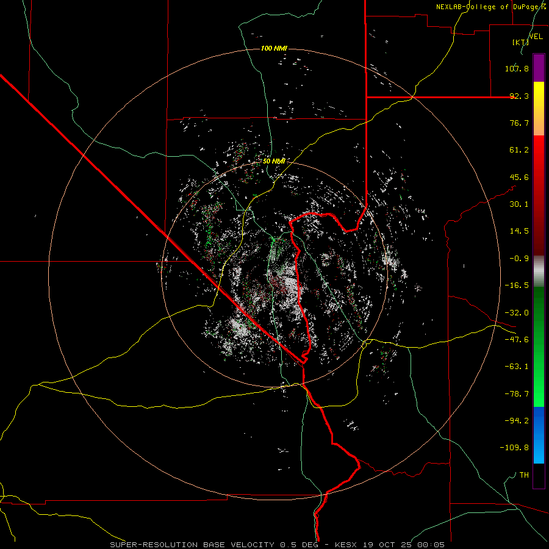Pick the yellow-orange segment of velocity color bar
The height and width of the screenshot is (549, 549).
pos(539,109)
